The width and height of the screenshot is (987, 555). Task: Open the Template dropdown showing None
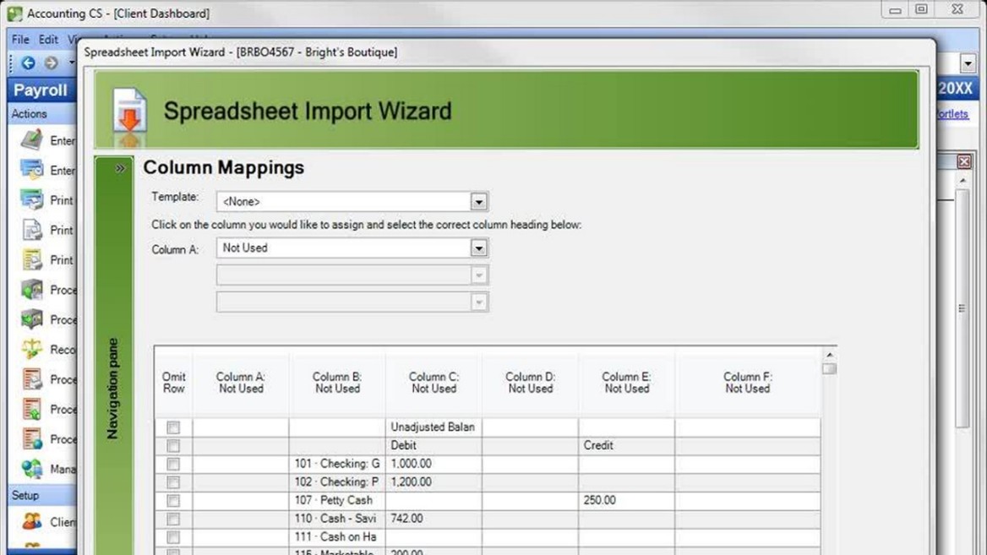478,202
